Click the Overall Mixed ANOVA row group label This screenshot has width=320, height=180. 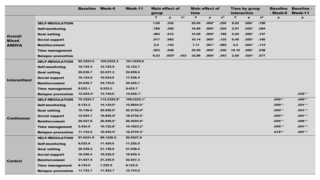click(14, 41)
